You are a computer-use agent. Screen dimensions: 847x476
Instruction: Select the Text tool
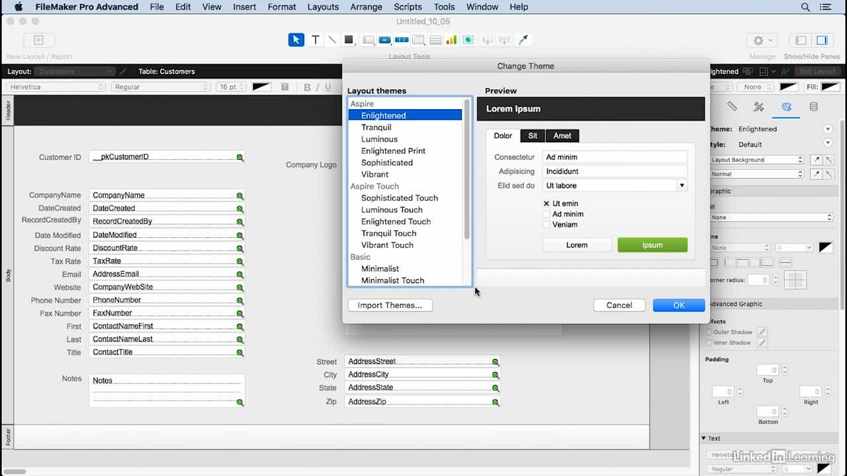pos(316,40)
